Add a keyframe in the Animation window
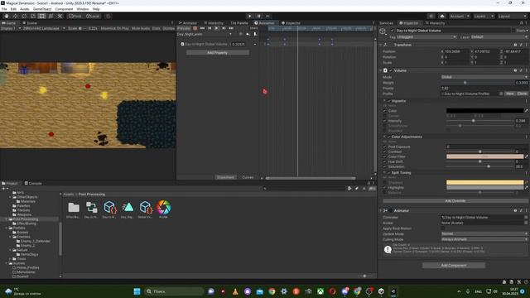Viewport: 530px width, 298px height. pos(248,34)
